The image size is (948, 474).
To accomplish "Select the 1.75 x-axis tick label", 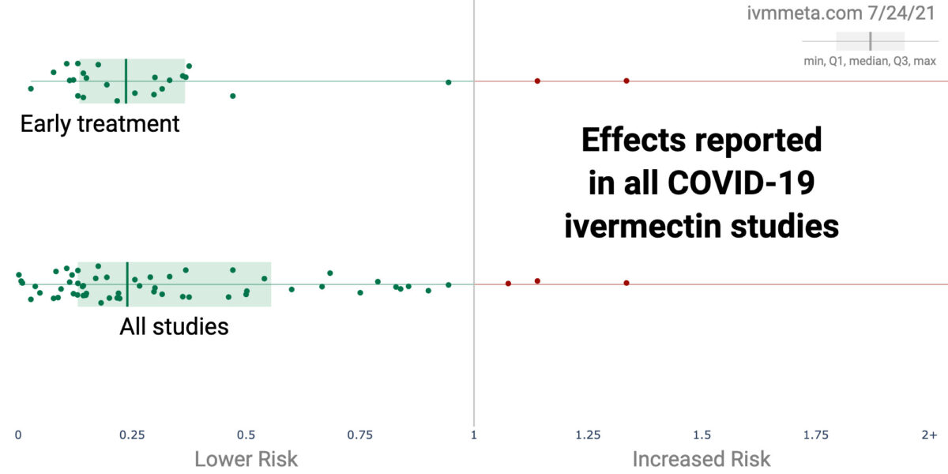I will pyautogui.click(x=815, y=434).
